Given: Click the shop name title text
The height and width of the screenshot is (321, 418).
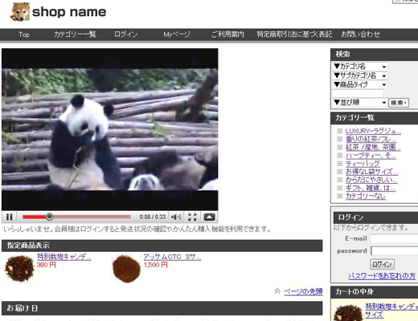Looking at the screenshot, I should point(69,12).
